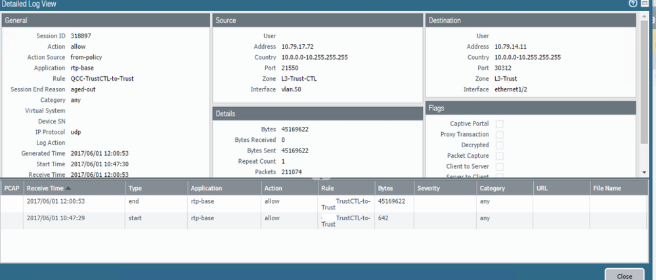Click the PCAP column header
Viewport: 656px width, 280px height.
[11, 189]
